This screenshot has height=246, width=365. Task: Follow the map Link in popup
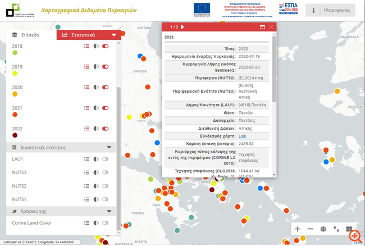[x=243, y=136]
